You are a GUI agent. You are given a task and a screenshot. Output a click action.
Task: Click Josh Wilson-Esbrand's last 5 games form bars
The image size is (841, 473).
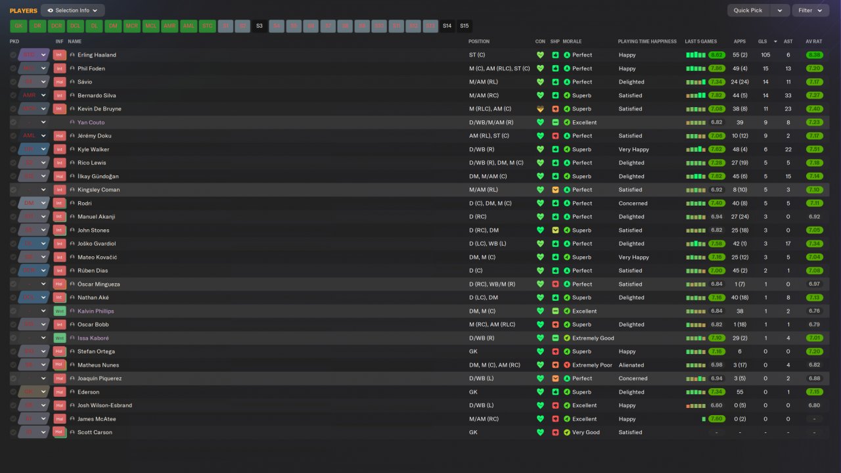click(695, 405)
